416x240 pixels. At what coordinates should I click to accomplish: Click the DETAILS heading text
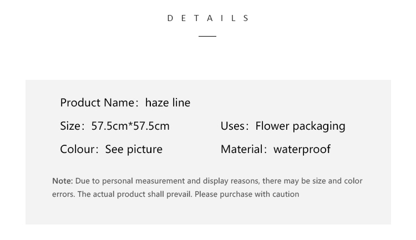click(208, 18)
